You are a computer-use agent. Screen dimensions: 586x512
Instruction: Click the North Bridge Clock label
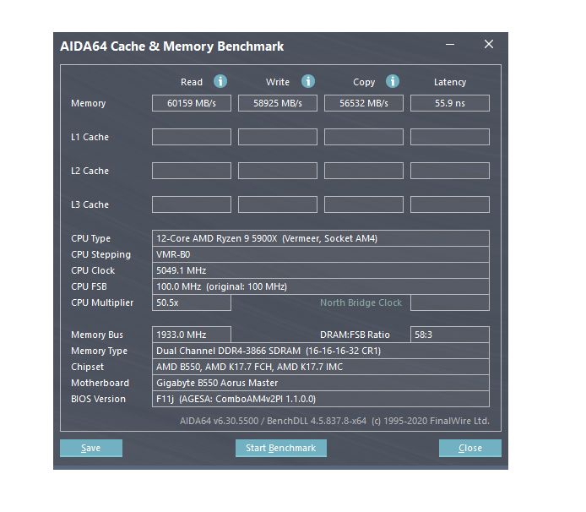coord(361,302)
